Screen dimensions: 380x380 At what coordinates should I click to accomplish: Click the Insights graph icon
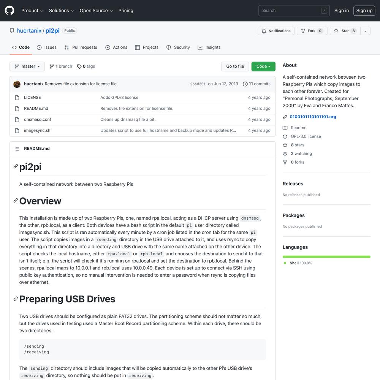click(200, 47)
